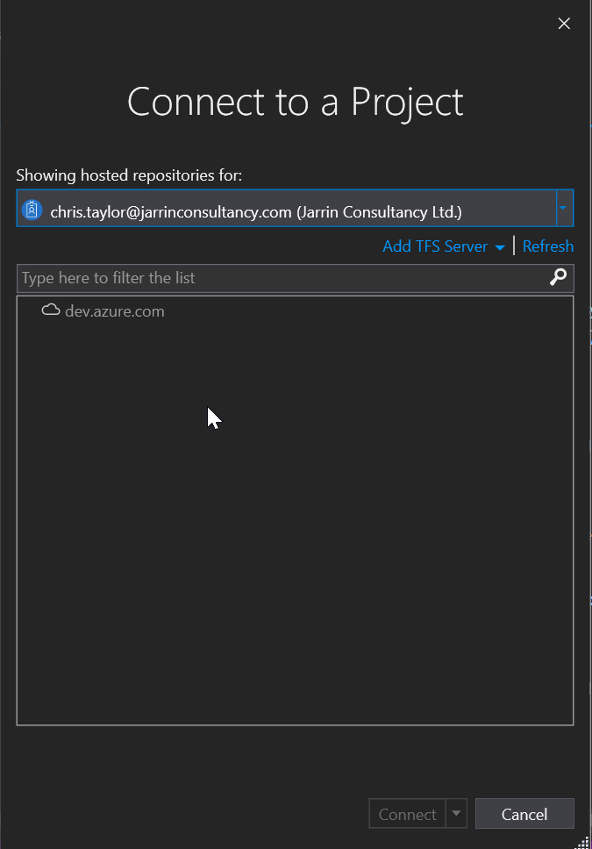
Task: Click the separator between Add TFS Server and Refresh
Action: click(x=515, y=246)
